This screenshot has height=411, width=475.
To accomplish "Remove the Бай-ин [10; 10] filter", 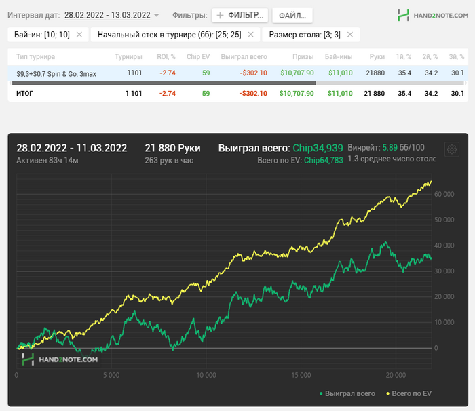I will (x=79, y=35).
